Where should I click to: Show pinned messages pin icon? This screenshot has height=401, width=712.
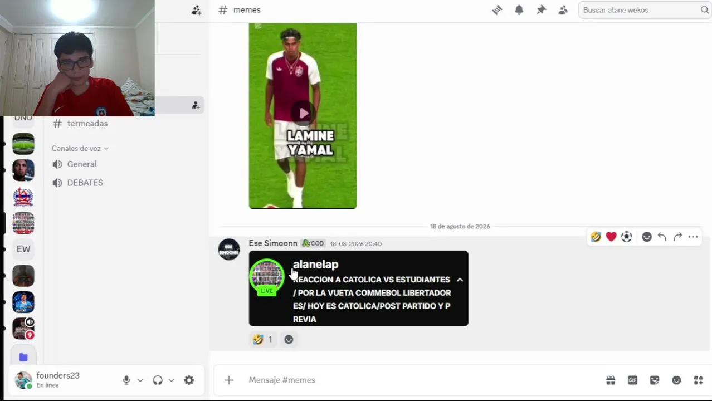click(541, 10)
